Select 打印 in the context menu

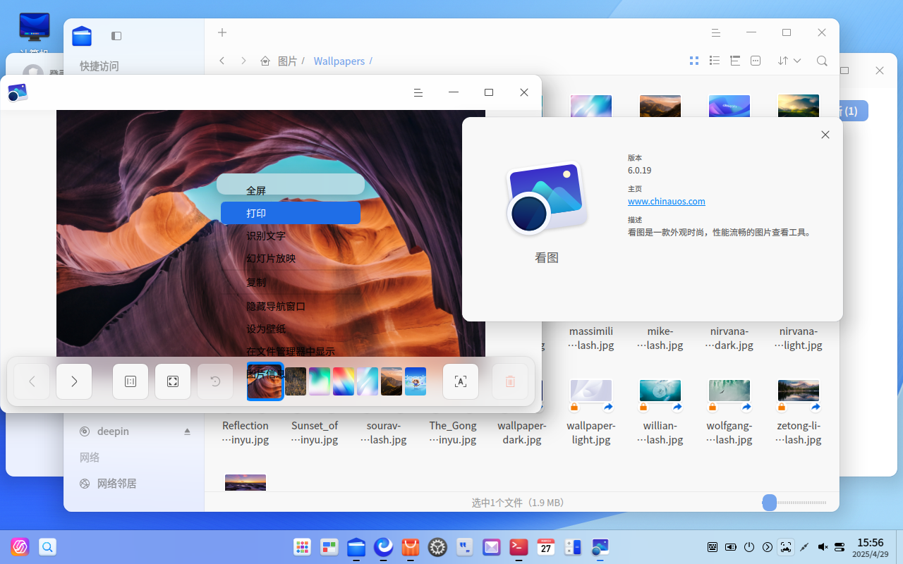[291, 213]
